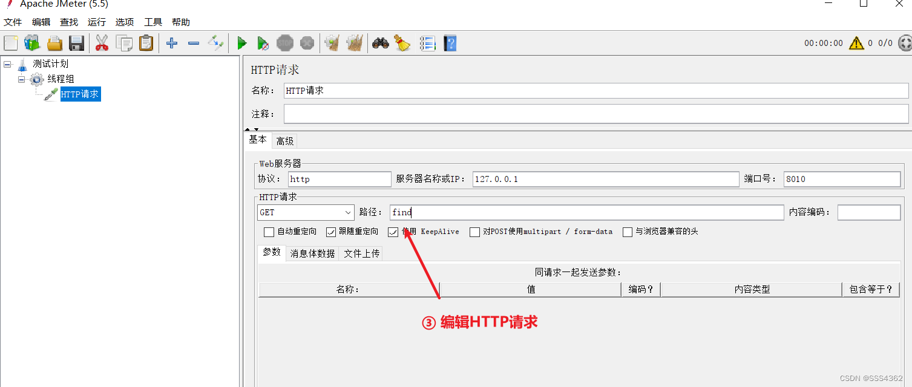
Task: Uncheck the 跟随重定向 checkbox
Action: [x=331, y=232]
